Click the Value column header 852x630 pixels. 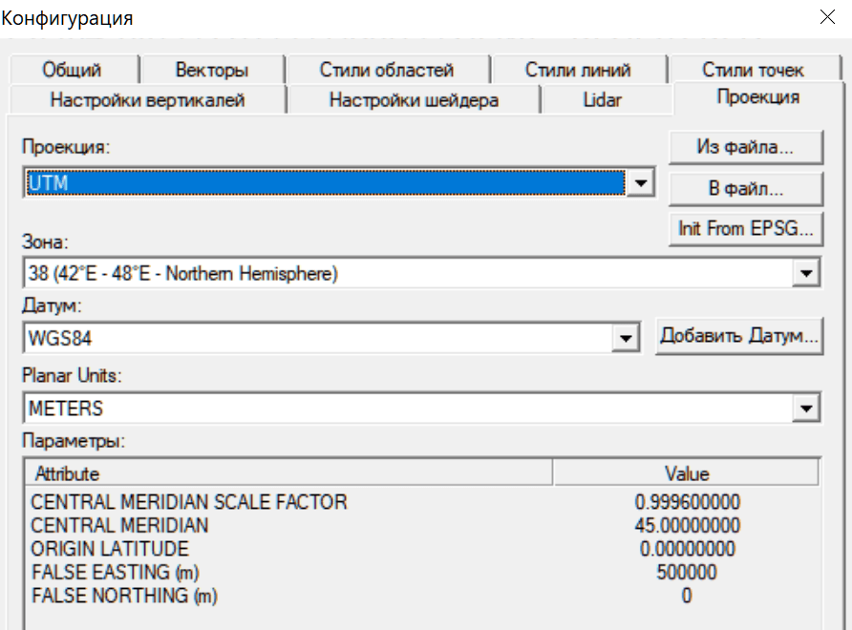686,473
